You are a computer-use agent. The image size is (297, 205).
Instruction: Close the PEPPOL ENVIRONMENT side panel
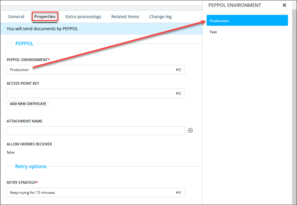284,5
